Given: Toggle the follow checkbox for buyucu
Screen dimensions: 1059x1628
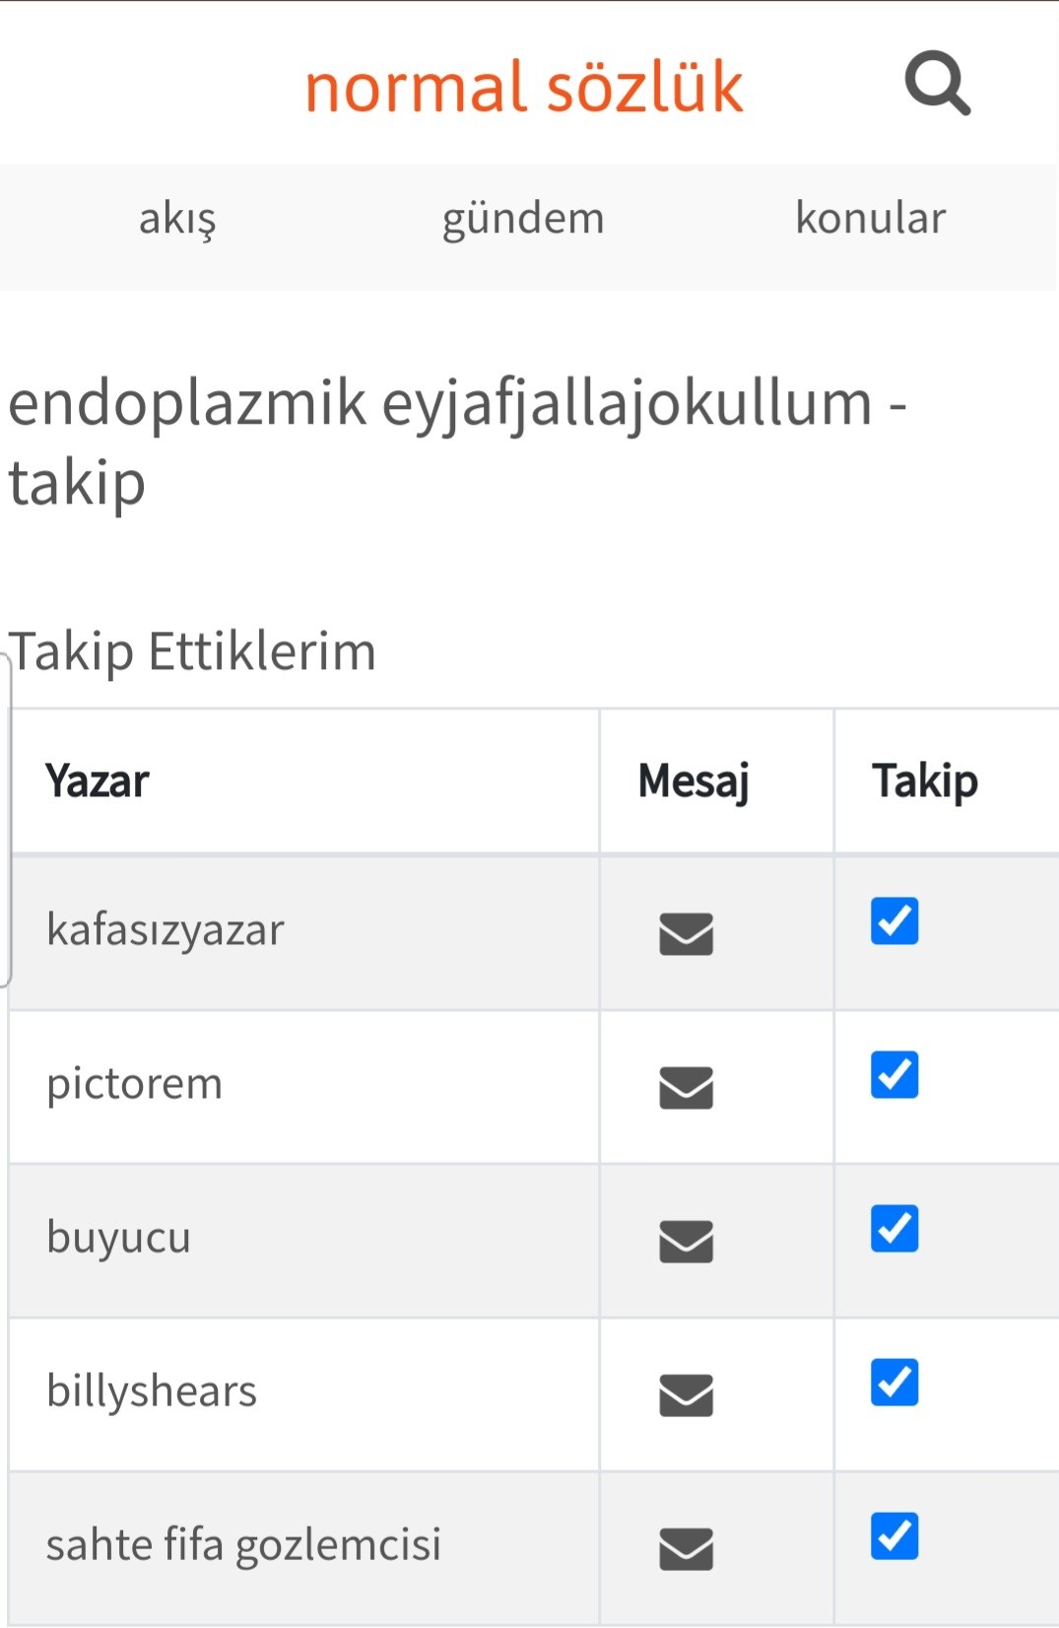Looking at the screenshot, I should coord(894,1228).
